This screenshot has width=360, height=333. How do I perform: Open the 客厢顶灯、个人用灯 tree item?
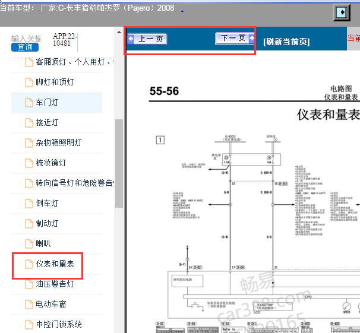click(x=75, y=62)
